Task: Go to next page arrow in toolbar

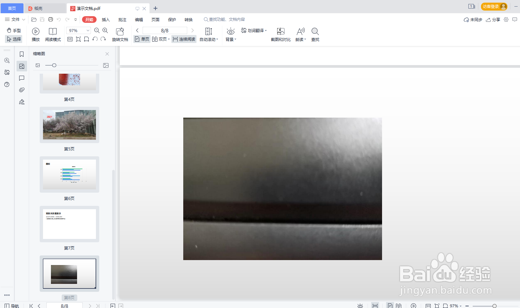Action: pos(193,30)
